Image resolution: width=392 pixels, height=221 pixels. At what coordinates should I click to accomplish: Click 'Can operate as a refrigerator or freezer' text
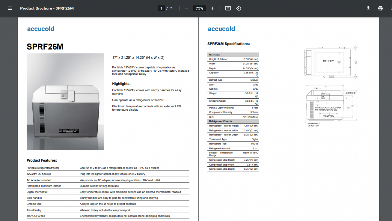(138, 100)
